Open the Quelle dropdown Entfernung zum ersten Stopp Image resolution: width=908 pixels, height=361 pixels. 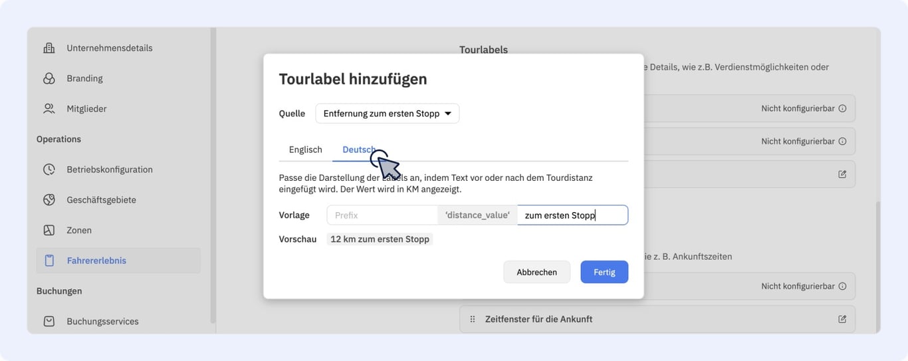click(387, 114)
